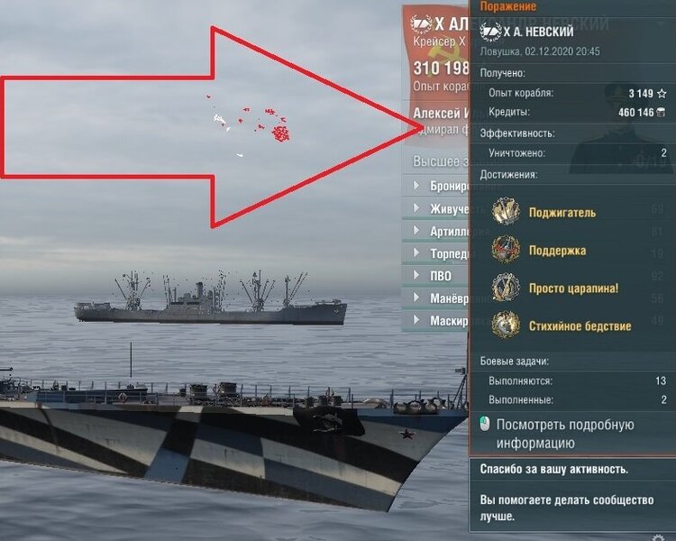
Task: Expand the Маскировка parameter section
Action: (434, 321)
